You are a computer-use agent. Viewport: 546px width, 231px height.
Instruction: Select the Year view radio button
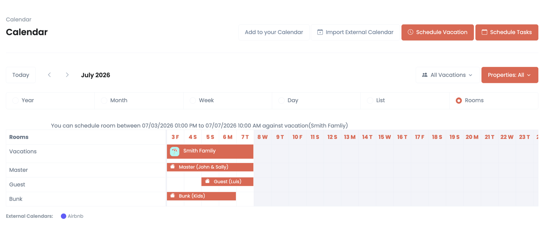[x=15, y=100]
